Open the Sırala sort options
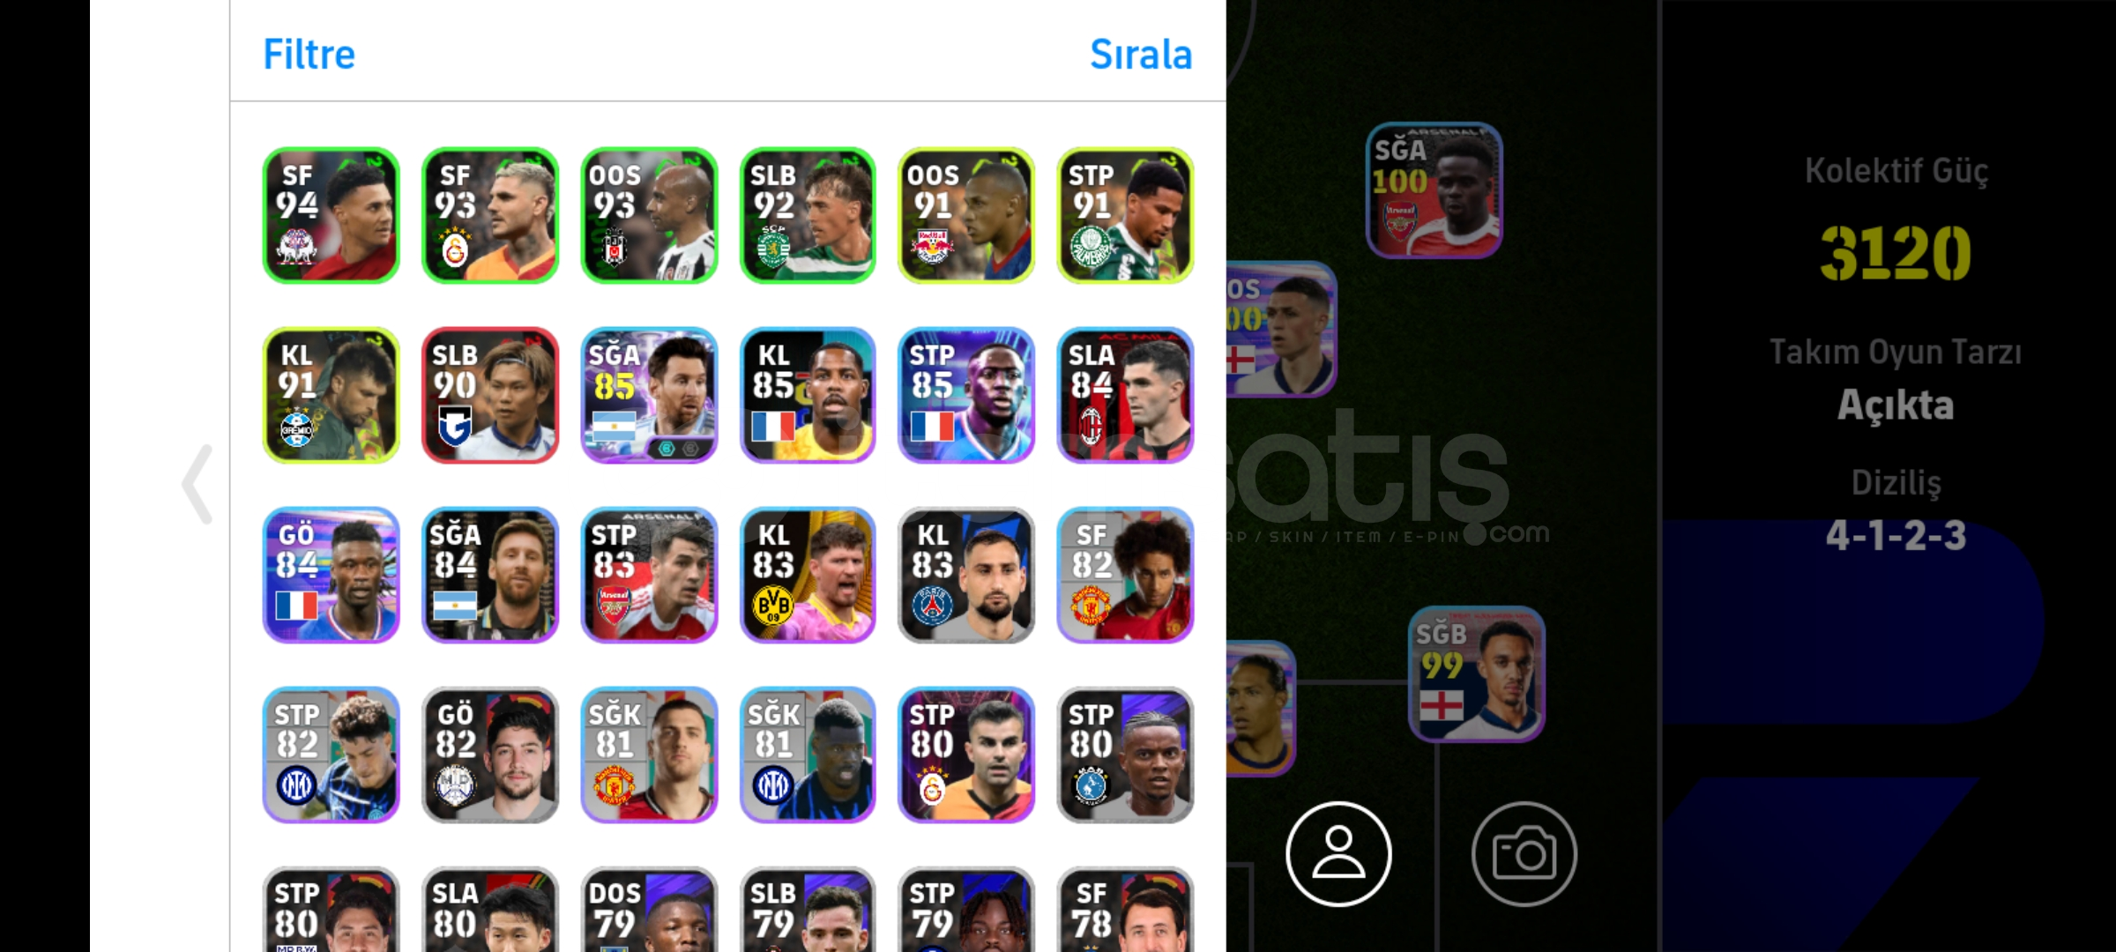 pos(1141,54)
